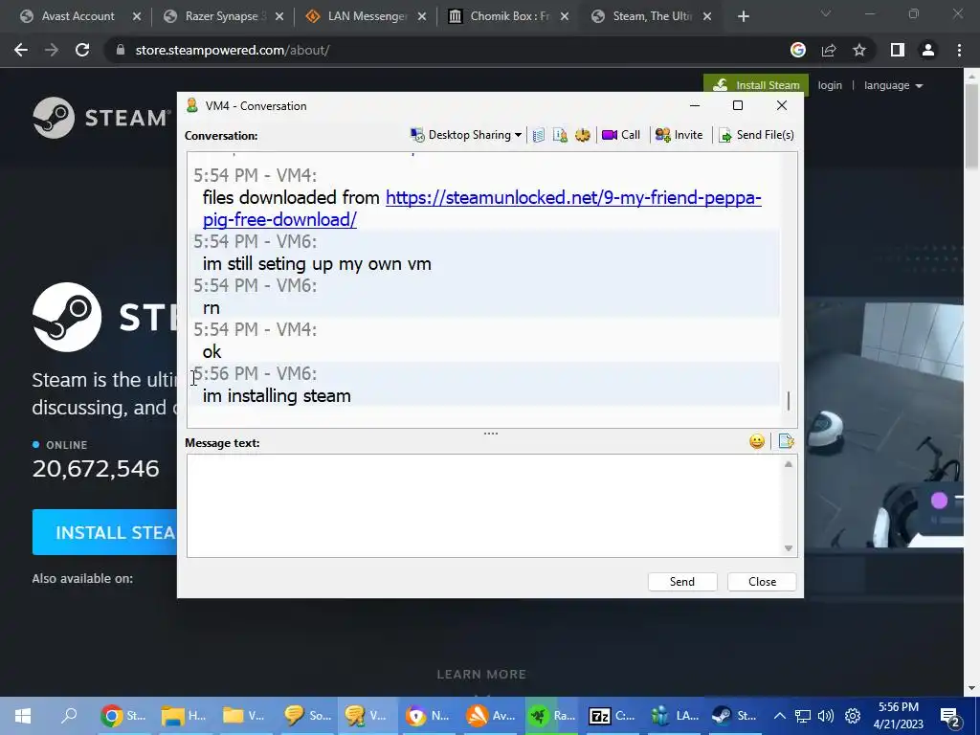Open a new browser tab
The image size is (980, 735).
click(x=743, y=17)
